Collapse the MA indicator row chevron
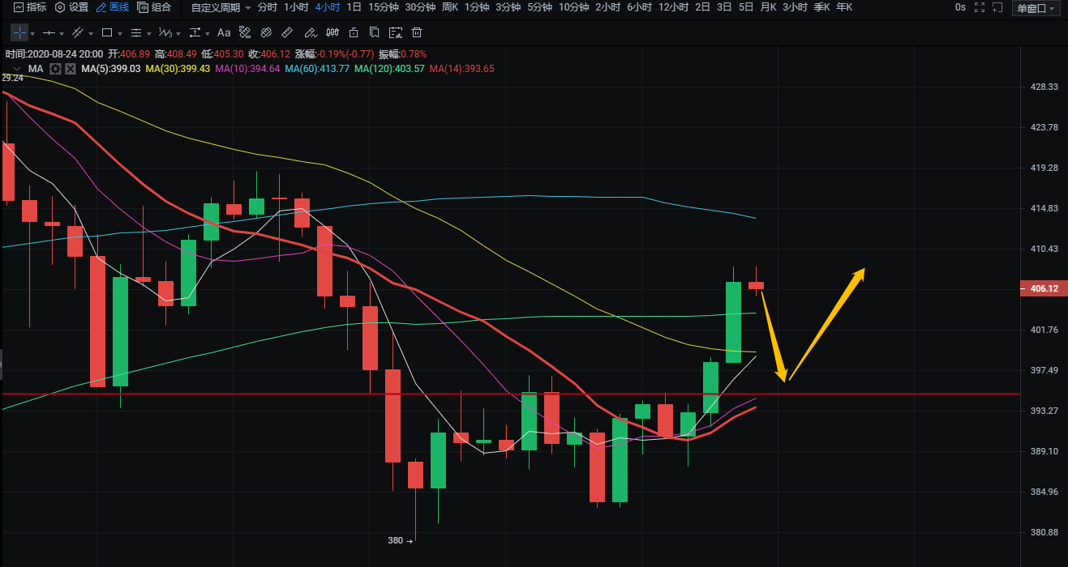Viewport: 1068px width, 567px height. click(15, 69)
